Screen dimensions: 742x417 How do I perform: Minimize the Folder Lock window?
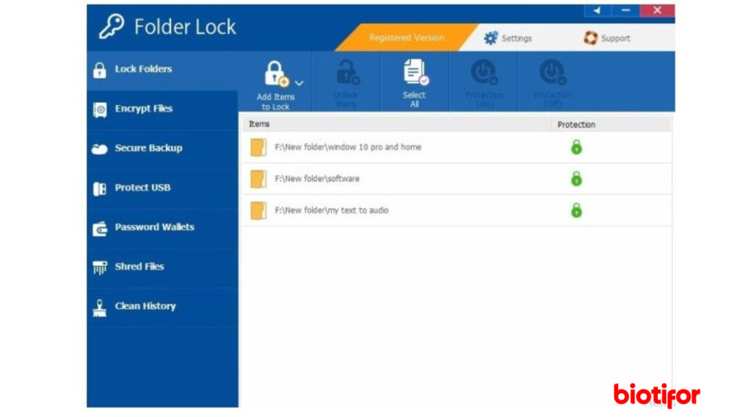pyautogui.click(x=625, y=10)
